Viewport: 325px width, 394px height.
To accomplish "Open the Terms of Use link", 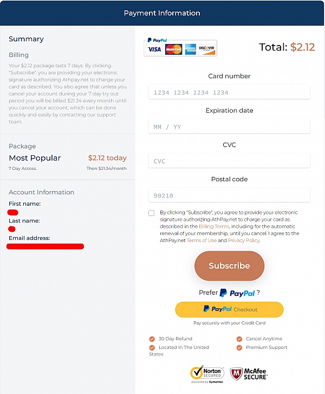I will (x=201, y=240).
